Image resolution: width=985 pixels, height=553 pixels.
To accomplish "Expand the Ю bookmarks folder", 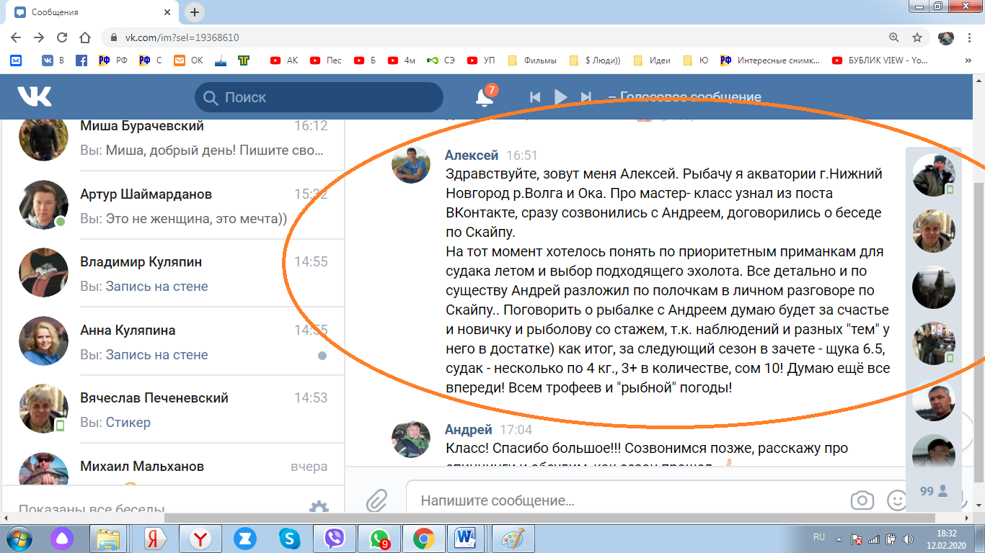I will click(694, 60).
